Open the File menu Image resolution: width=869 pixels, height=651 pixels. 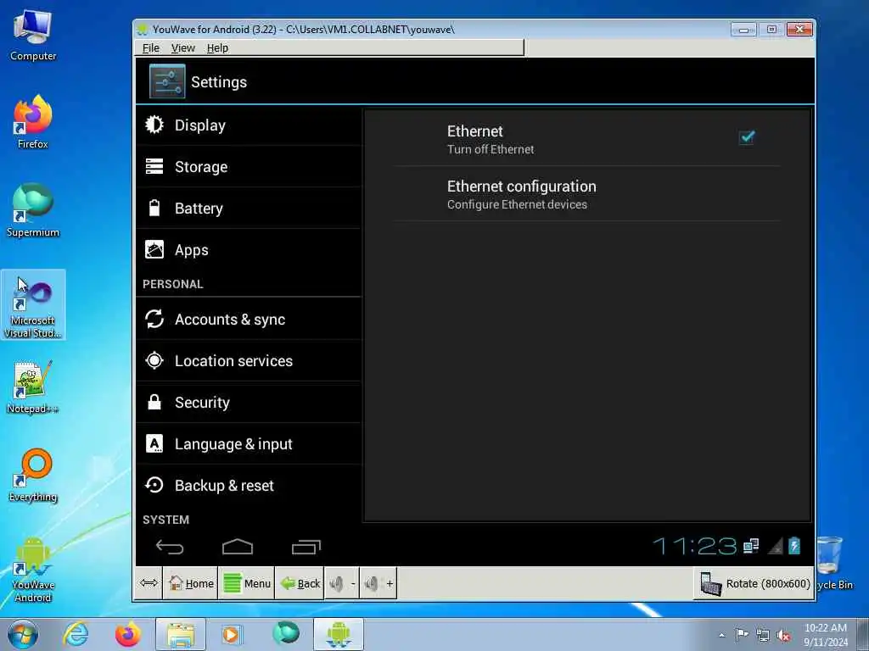pos(151,48)
